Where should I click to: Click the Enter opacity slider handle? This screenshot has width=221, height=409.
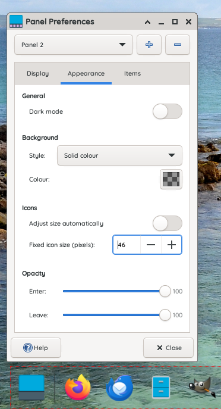(165, 291)
